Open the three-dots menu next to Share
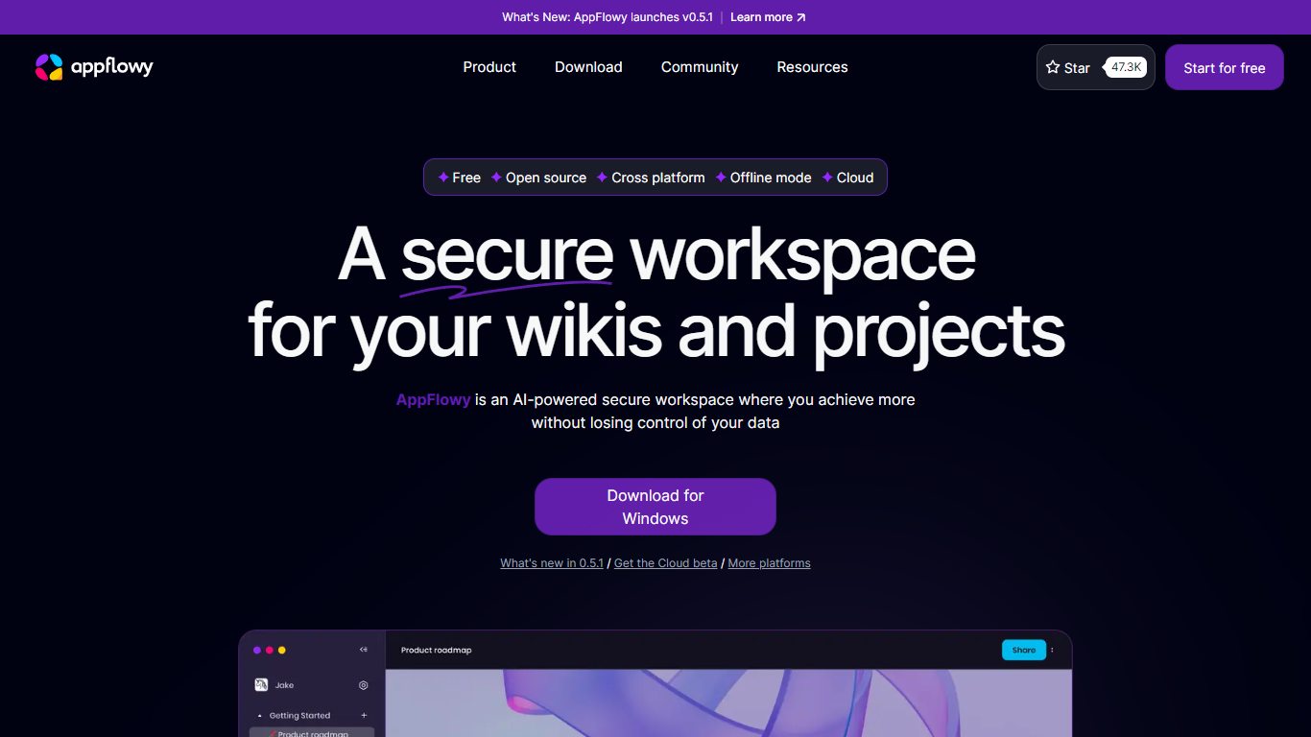Image resolution: width=1311 pixels, height=737 pixels. [1052, 650]
